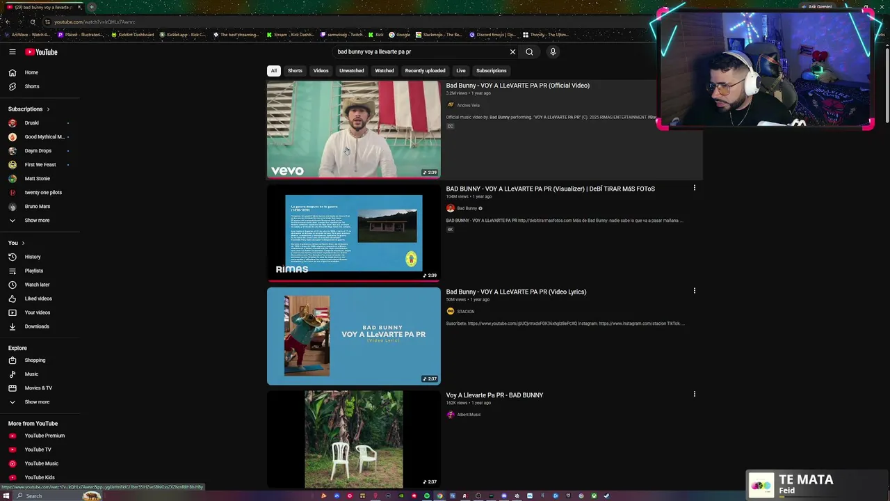Image resolution: width=890 pixels, height=501 pixels.
Task: Start voice search with the microphone icon
Action: click(553, 51)
